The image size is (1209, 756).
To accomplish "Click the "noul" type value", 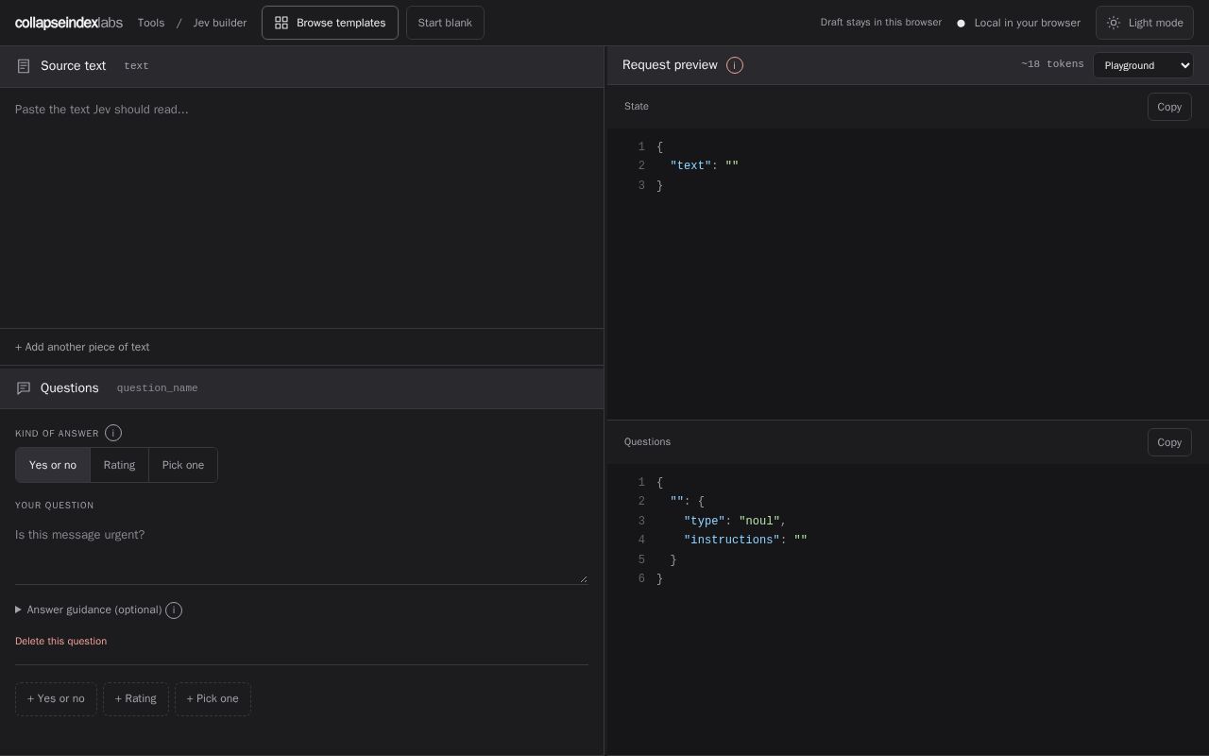I will [759, 521].
